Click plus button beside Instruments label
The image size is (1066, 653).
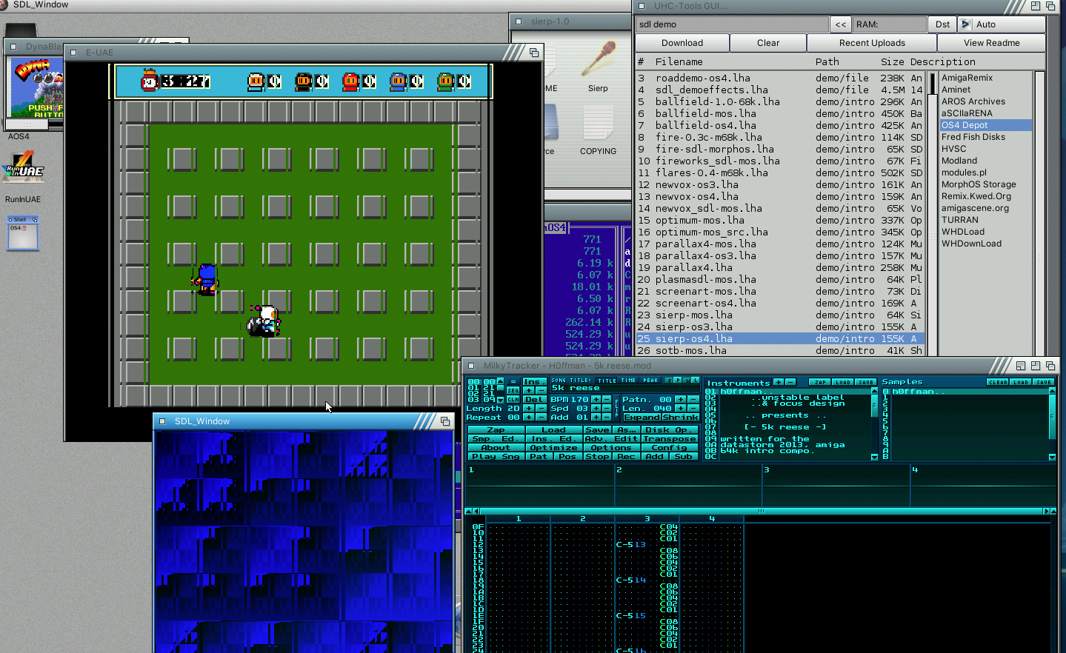779,382
